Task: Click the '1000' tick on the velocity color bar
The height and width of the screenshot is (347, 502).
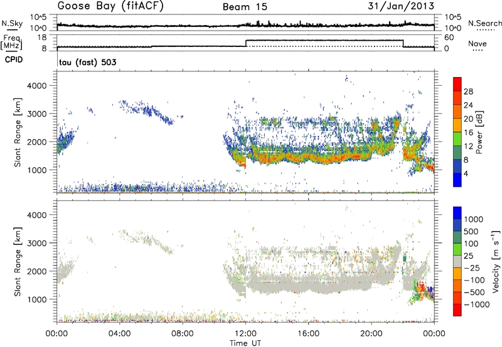Action: click(x=473, y=219)
